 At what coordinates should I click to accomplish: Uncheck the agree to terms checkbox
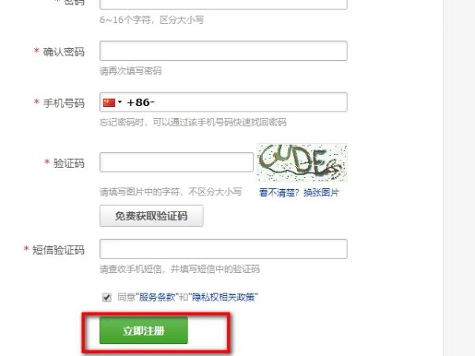107,297
